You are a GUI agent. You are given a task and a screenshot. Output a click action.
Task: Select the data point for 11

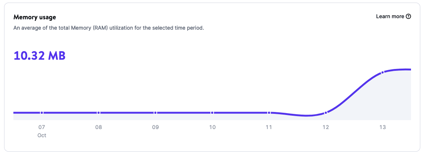(x=269, y=113)
